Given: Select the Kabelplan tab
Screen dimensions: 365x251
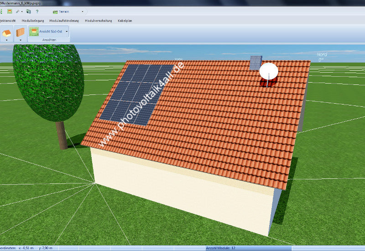Looking at the screenshot, I should pos(125,21).
